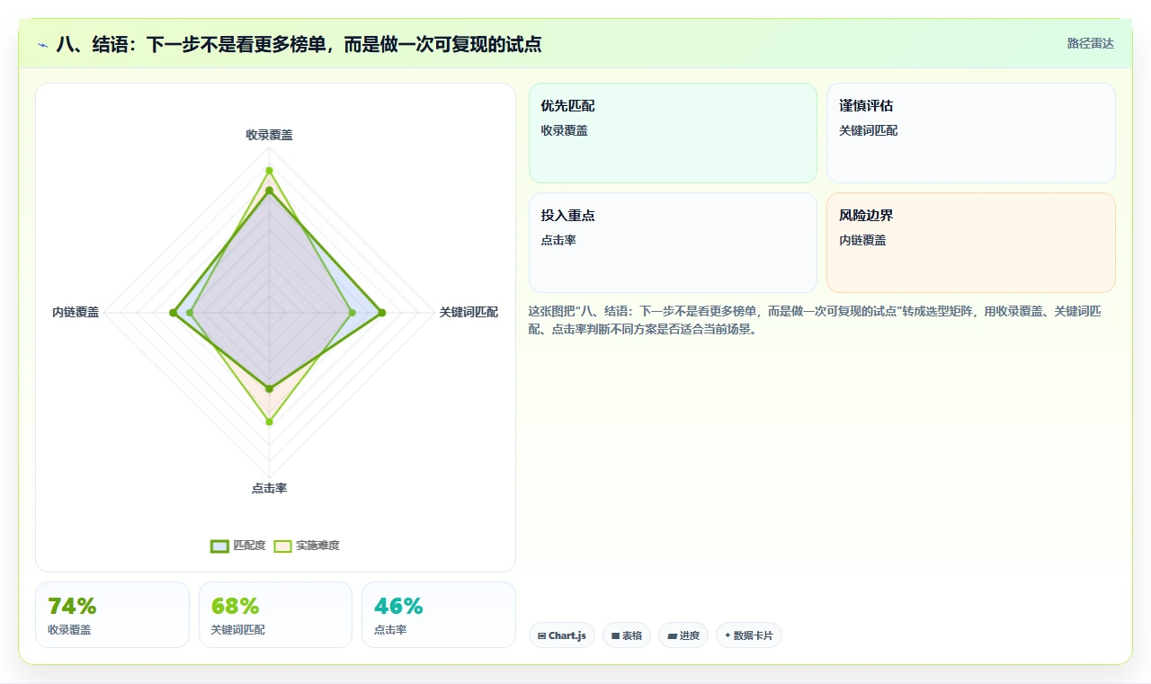
Task: Click the description paragraph starting 这张图把
Action: pos(816,320)
